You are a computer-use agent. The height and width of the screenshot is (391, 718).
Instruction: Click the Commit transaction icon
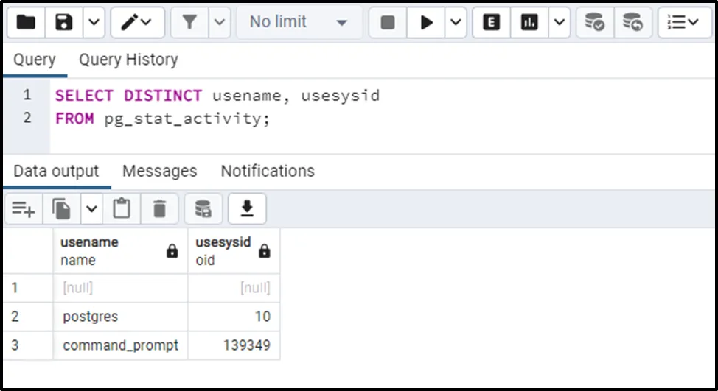point(594,23)
